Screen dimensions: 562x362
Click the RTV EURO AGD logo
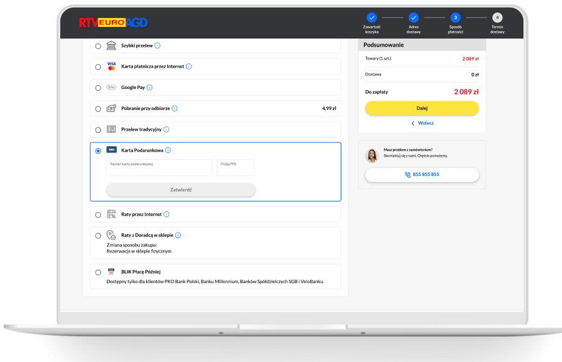click(x=113, y=23)
